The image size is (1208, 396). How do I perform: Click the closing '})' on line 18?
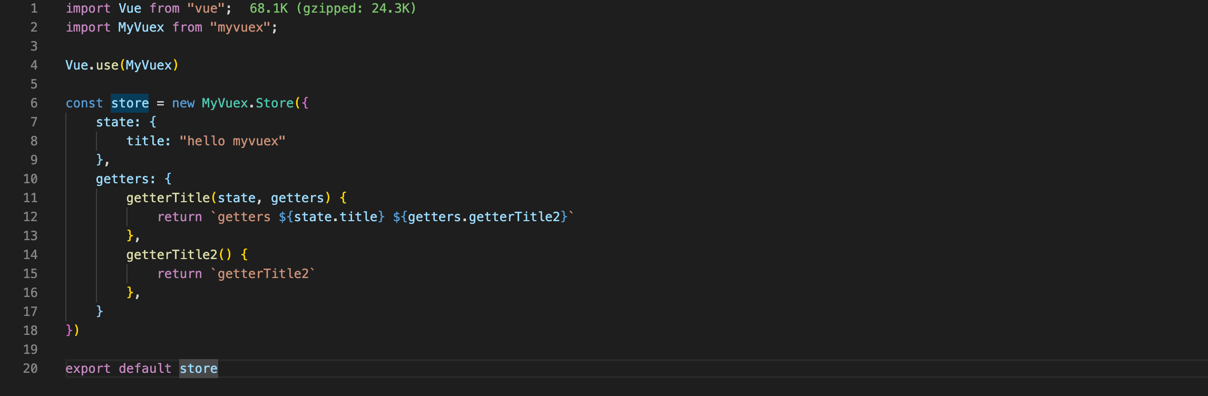[73, 331]
